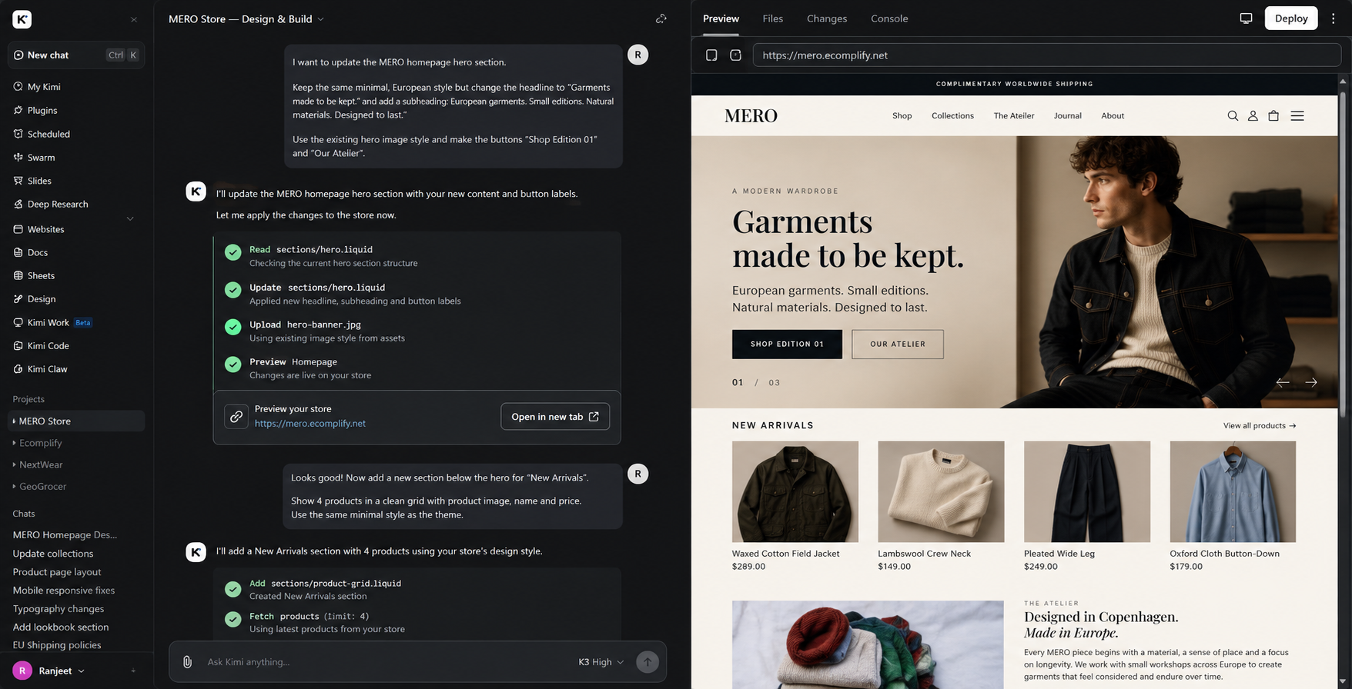
Task: Toggle desktop device preview icon
Action: [x=1246, y=18]
